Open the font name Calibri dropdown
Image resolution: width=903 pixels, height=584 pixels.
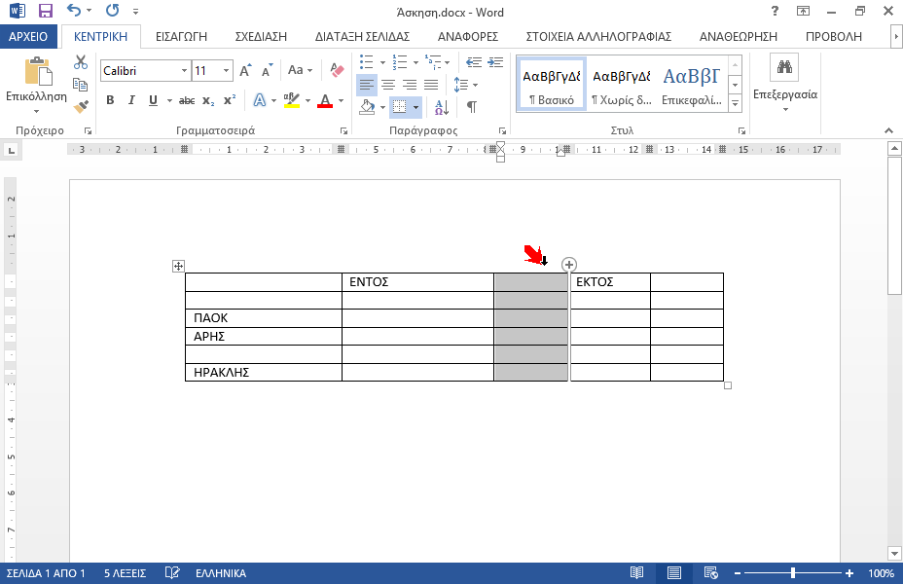point(184,71)
